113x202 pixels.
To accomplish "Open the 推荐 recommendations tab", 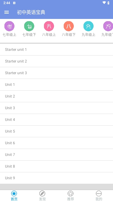I will coord(71,196).
